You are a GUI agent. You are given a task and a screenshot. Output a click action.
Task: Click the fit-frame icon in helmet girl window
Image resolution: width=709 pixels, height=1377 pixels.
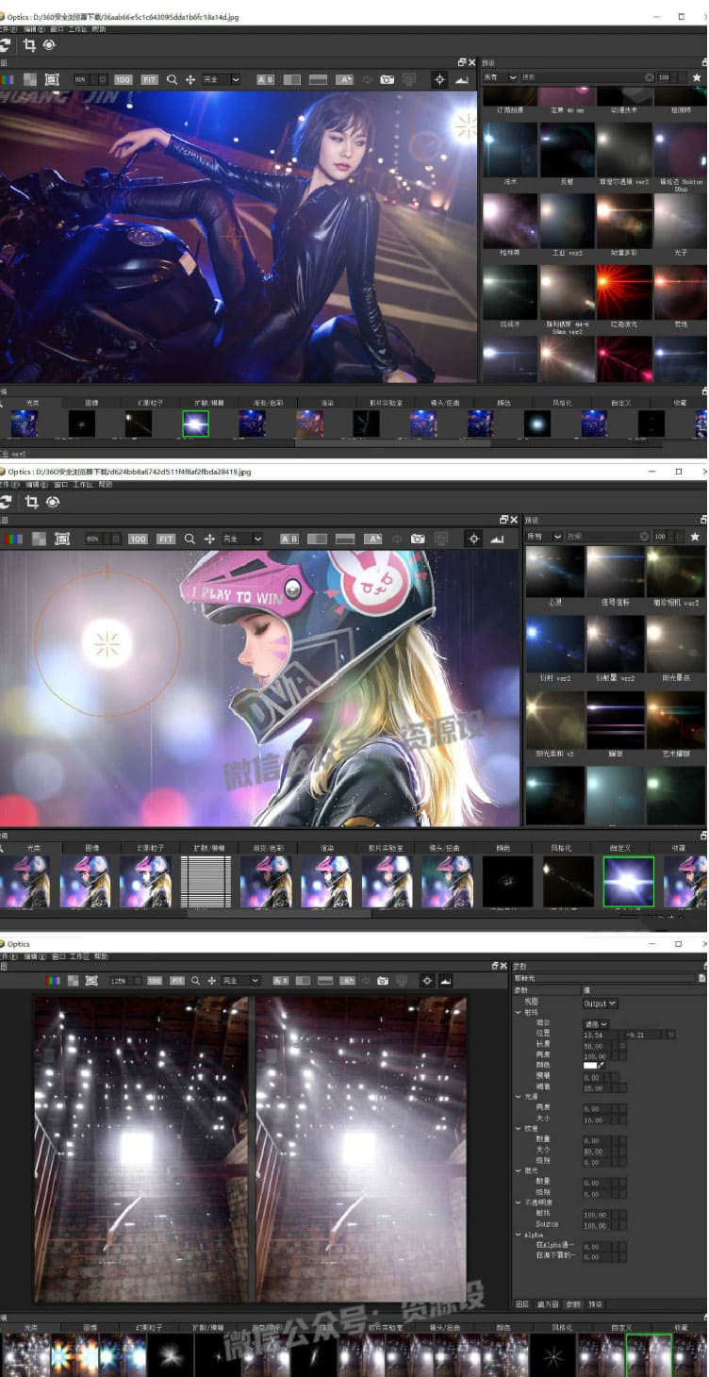click(x=62, y=539)
